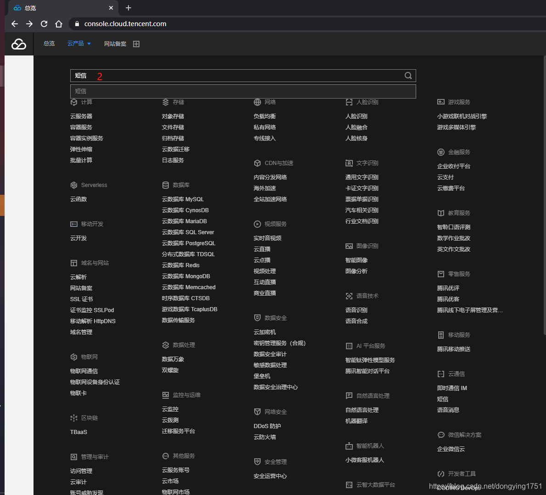Open the 通用文字识别 link

pos(362,177)
